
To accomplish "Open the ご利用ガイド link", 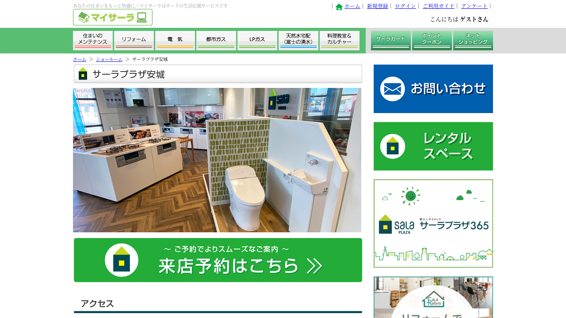I will 439,6.
